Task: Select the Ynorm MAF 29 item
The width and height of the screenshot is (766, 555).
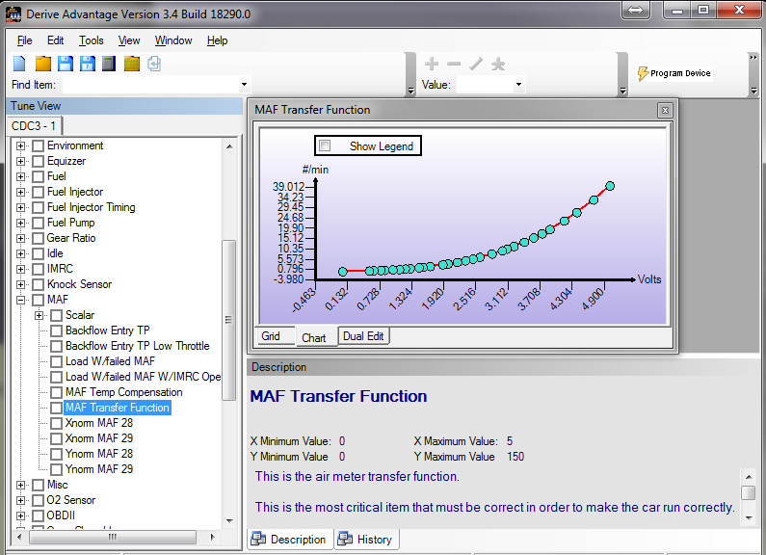Action: click(98, 469)
